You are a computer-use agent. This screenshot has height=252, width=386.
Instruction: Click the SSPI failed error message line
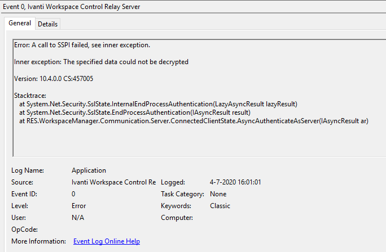tap(82, 44)
